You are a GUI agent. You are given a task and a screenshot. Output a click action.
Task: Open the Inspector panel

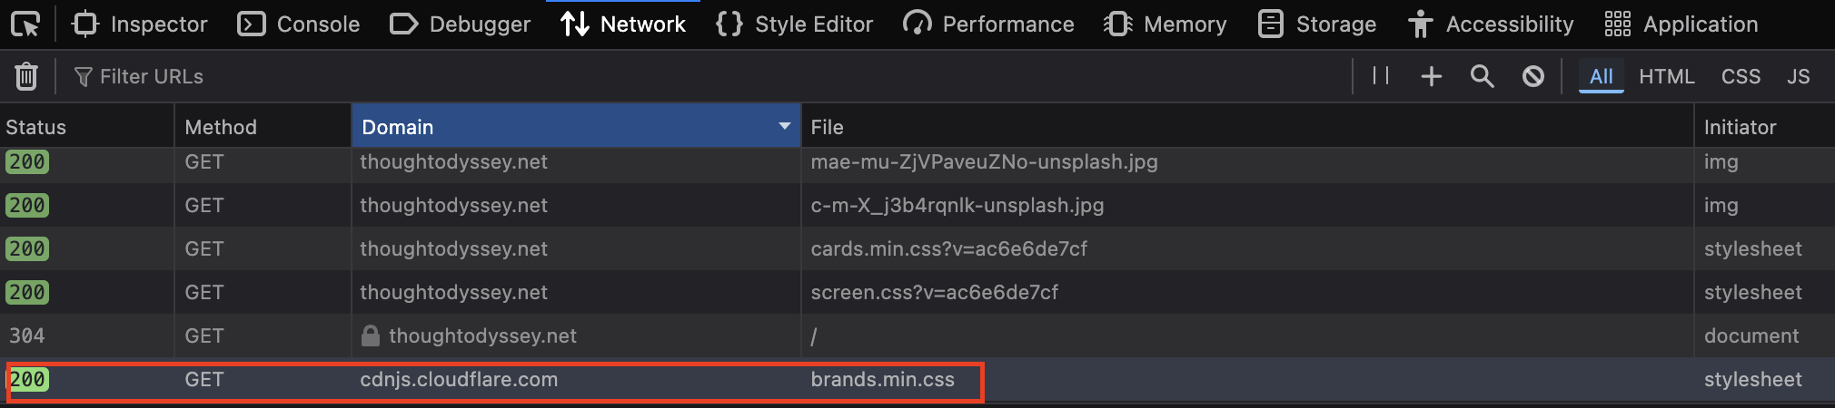[x=140, y=24]
